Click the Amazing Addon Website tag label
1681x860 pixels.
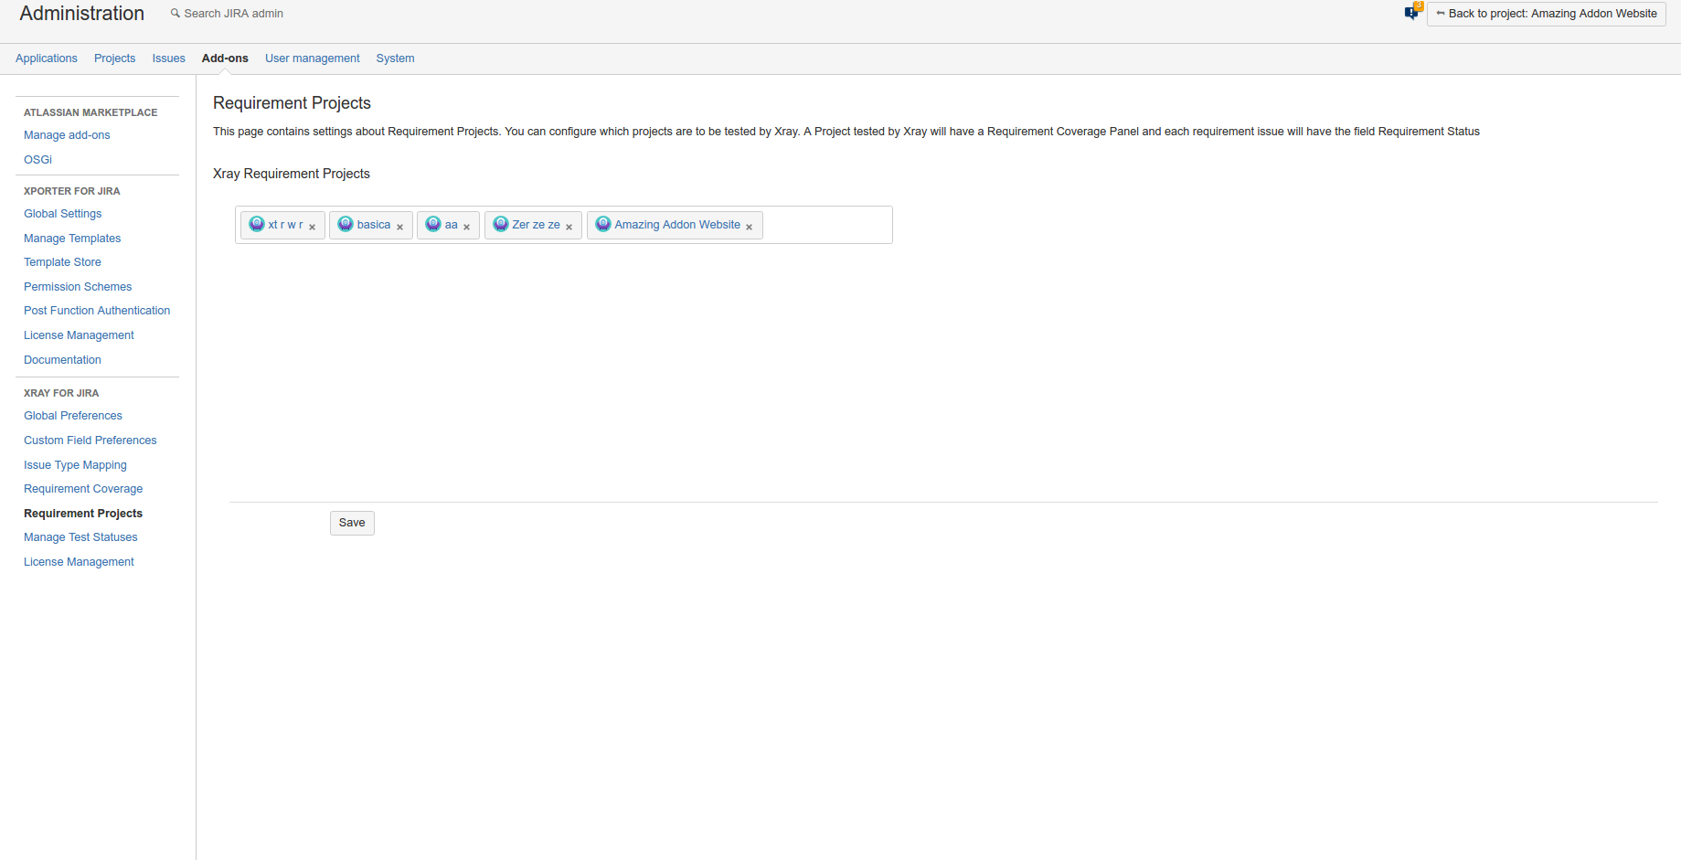click(x=677, y=225)
